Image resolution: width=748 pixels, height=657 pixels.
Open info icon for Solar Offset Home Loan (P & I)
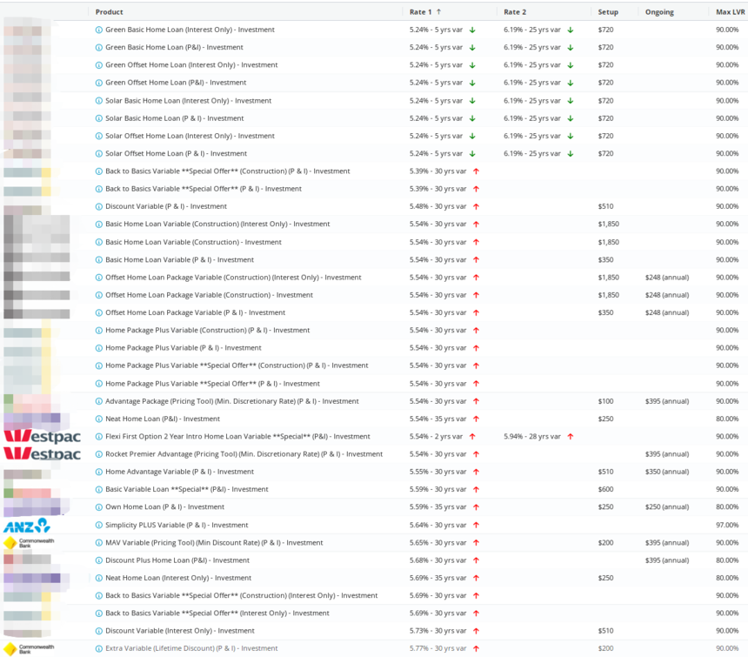[x=99, y=154]
